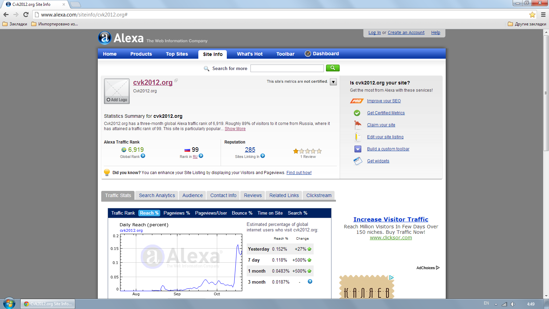Switch to the Audience tab
549x309 pixels.
point(192,195)
